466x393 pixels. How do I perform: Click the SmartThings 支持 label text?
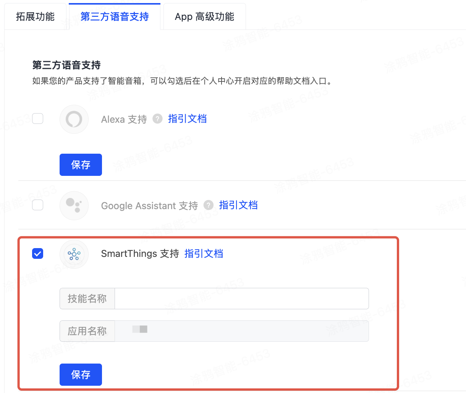point(140,254)
